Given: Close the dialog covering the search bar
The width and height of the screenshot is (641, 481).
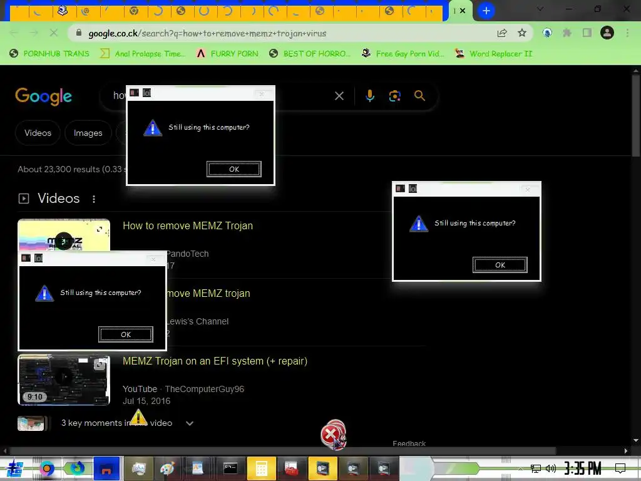Looking at the screenshot, I should 262,94.
